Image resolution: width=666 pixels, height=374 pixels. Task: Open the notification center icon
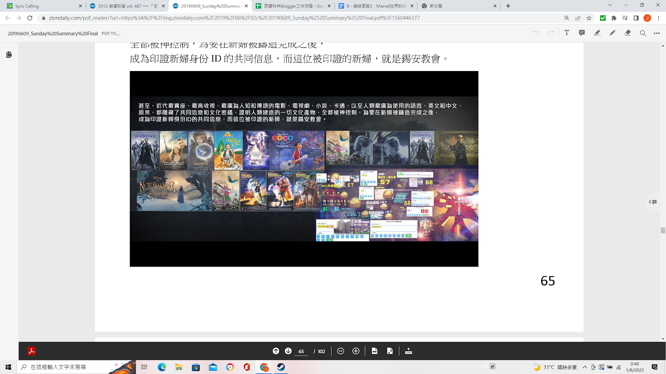coord(655,367)
